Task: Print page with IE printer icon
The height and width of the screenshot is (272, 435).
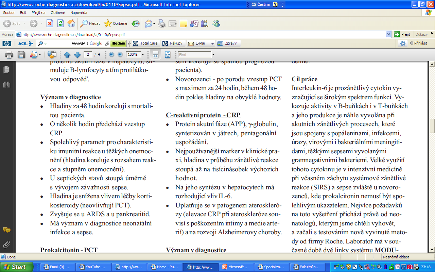Action: click(162, 23)
